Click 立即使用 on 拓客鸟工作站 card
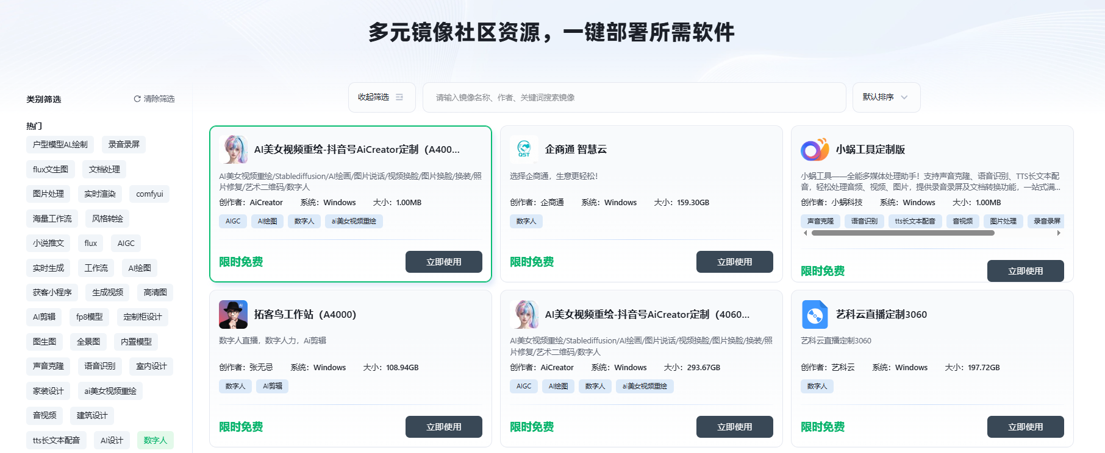1105x453 pixels. tap(443, 427)
